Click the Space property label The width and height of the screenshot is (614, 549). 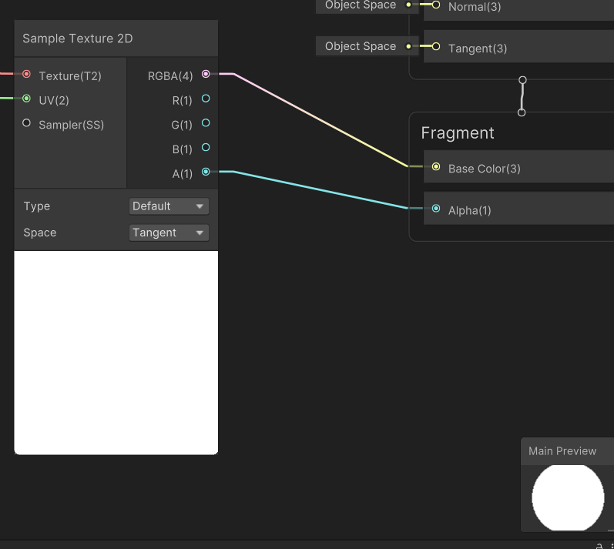pos(40,233)
